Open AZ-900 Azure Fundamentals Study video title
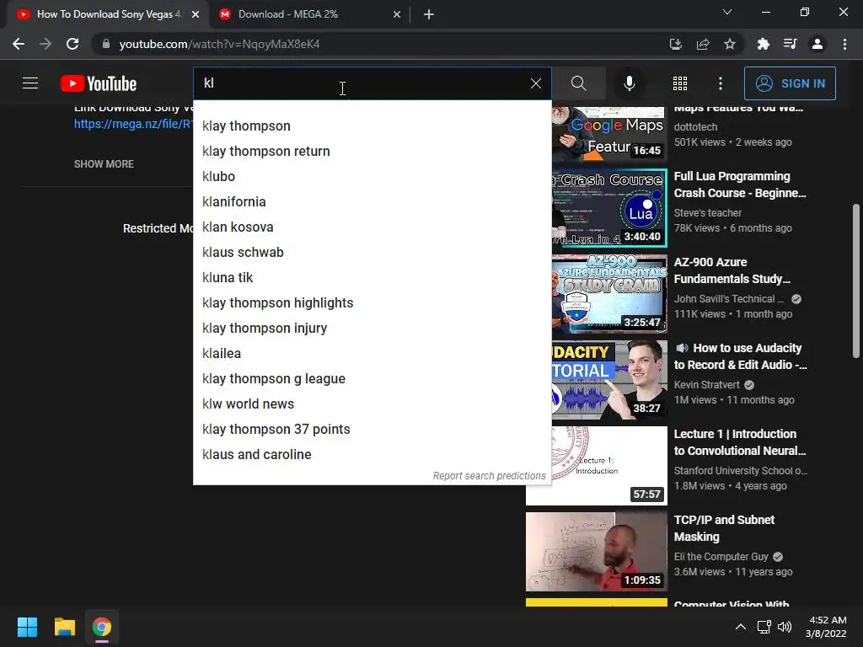This screenshot has height=647, width=863. 732,270
